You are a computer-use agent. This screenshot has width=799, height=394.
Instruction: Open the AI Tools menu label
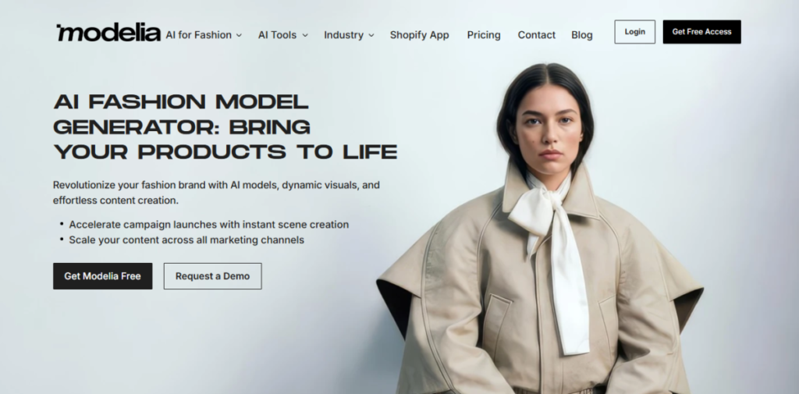(x=277, y=35)
